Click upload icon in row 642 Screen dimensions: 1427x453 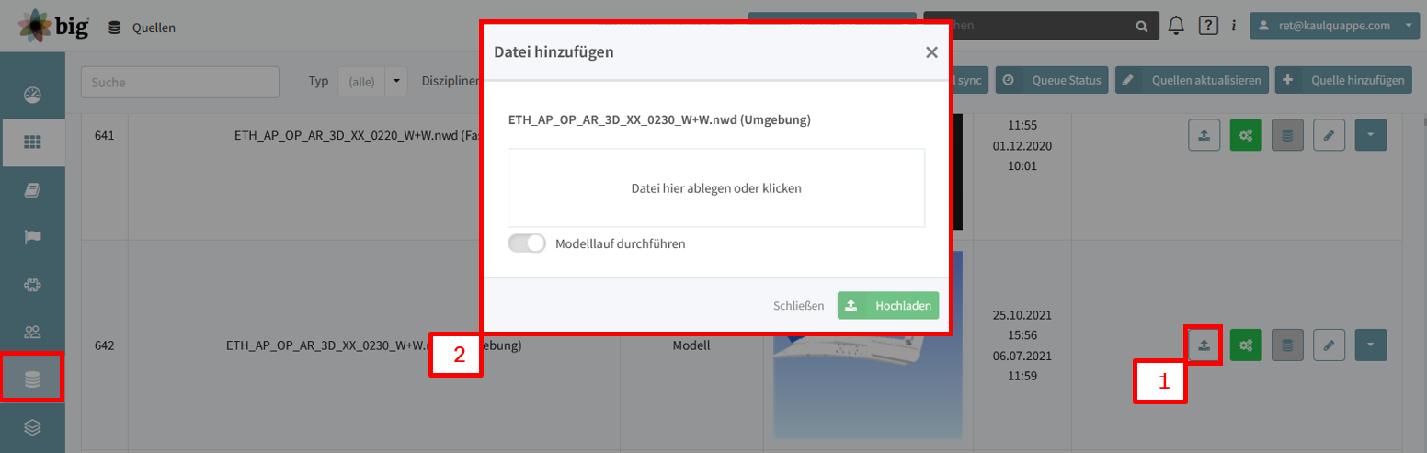pos(1204,345)
